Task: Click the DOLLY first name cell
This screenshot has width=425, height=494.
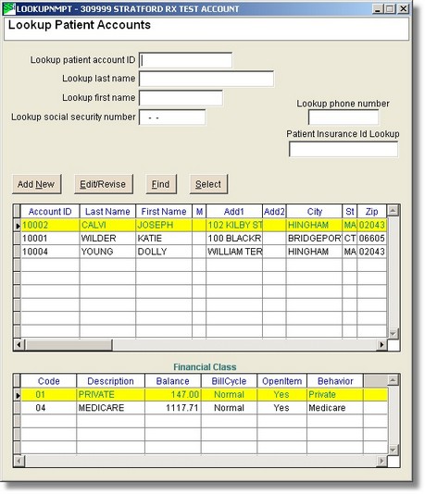Action: pos(164,252)
